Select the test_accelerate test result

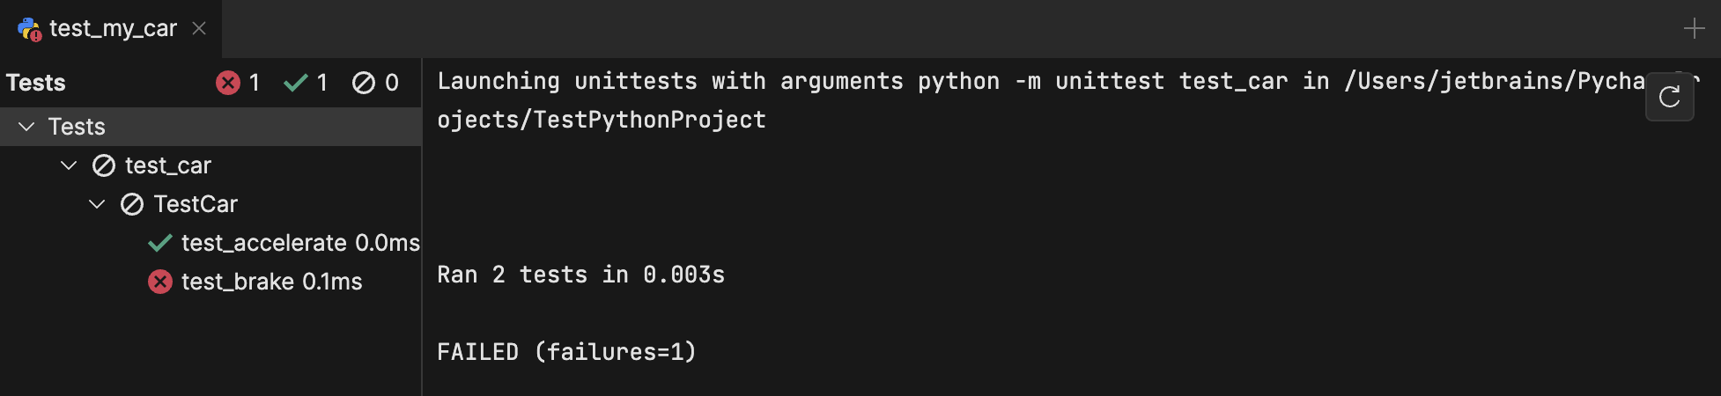(264, 243)
